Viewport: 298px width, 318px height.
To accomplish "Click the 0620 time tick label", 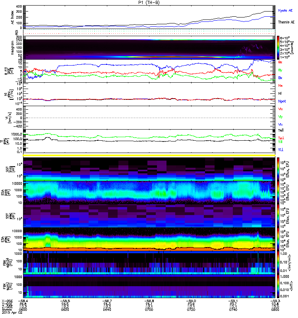I will (65, 310).
